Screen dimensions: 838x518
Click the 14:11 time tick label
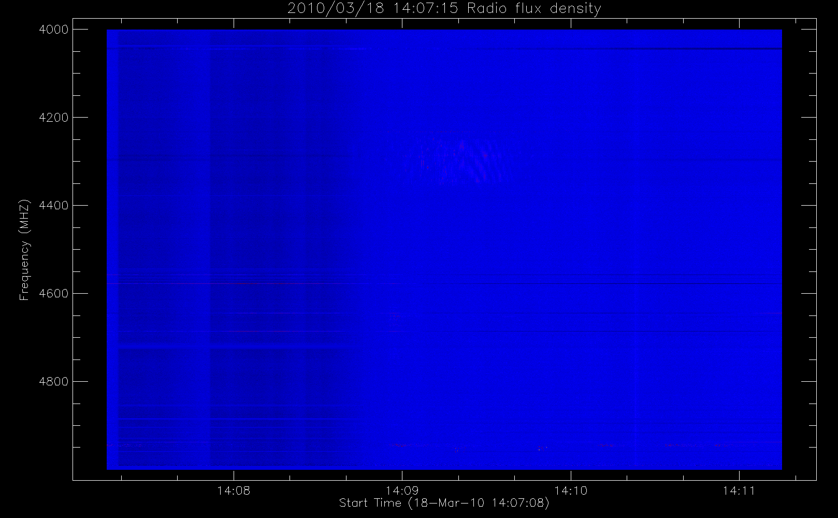pyautogui.click(x=739, y=490)
